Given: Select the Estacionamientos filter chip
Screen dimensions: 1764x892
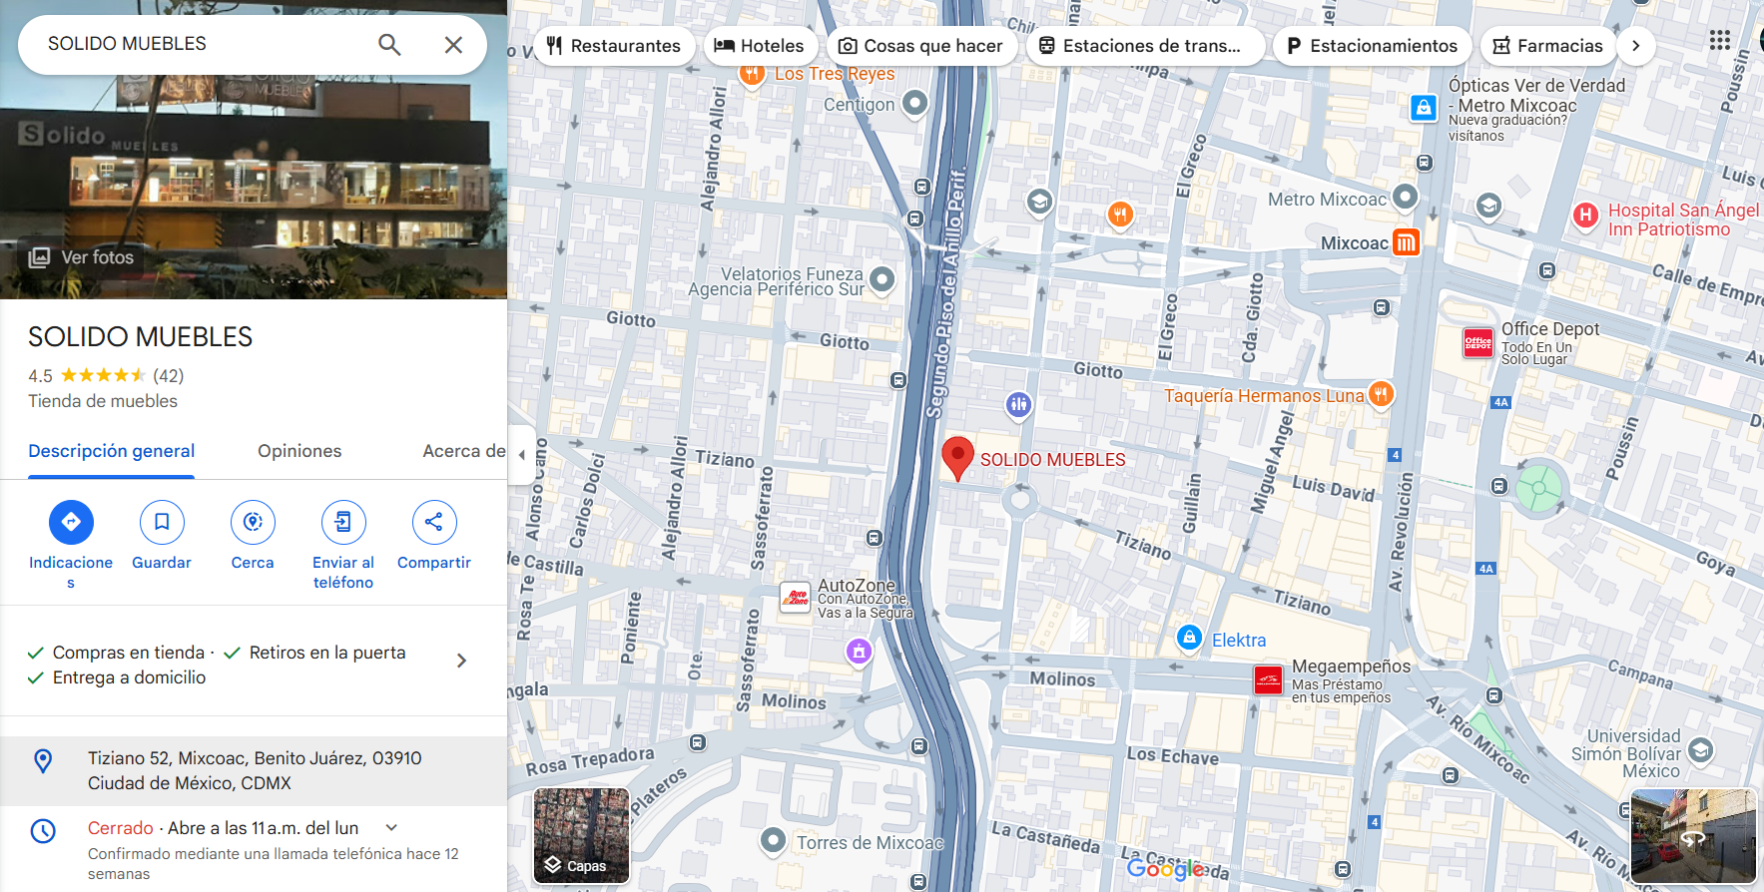Looking at the screenshot, I should coord(1373,46).
